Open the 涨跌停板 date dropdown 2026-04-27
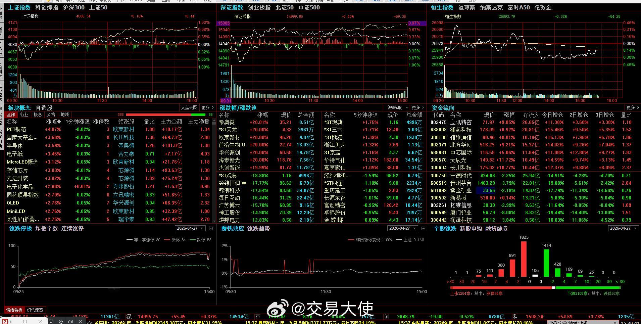This screenshot has height=324, width=641. pyautogui.click(x=190, y=228)
